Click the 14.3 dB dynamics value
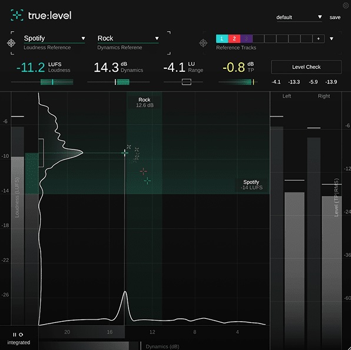The width and height of the screenshot is (351, 350). (x=106, y=67)
